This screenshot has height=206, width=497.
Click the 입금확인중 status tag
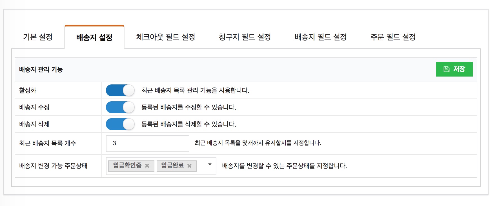coord(127,165)
